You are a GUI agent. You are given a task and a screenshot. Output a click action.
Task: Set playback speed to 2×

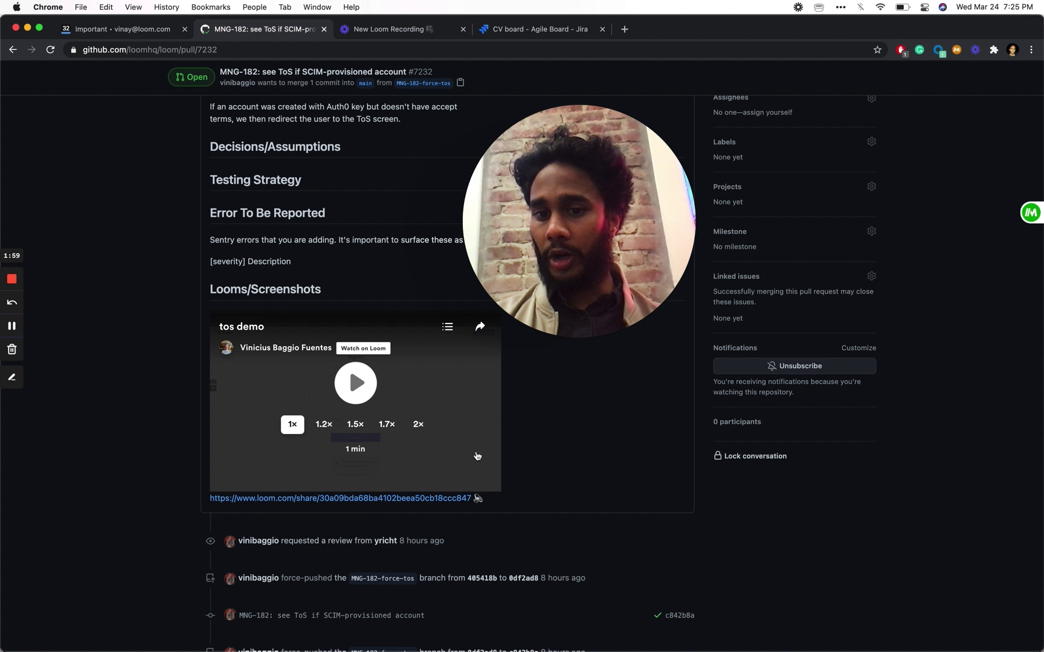[418, 424]
